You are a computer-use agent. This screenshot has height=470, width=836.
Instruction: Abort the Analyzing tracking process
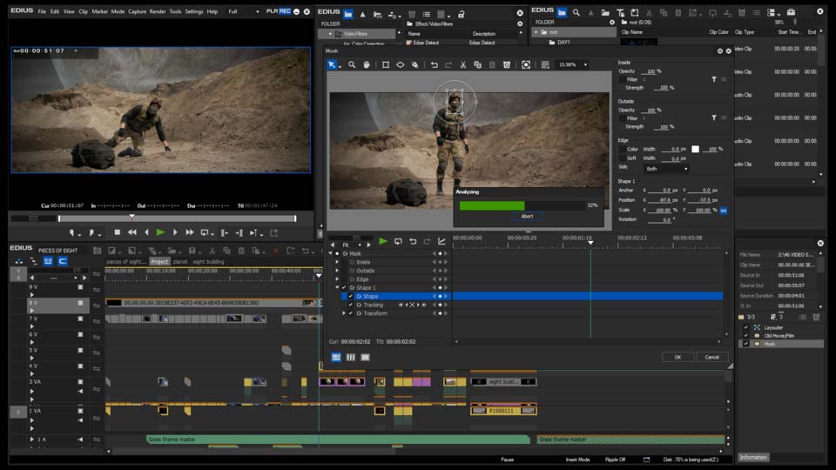[527, 216]
